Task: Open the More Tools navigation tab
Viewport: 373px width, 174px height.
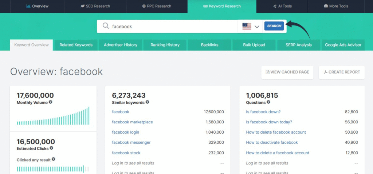Action: pyautogui.click(x=336, y=6)
